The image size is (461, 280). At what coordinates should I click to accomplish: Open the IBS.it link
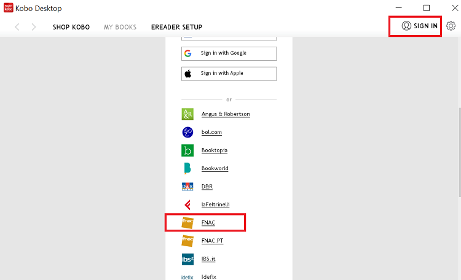tap(208, 259)
